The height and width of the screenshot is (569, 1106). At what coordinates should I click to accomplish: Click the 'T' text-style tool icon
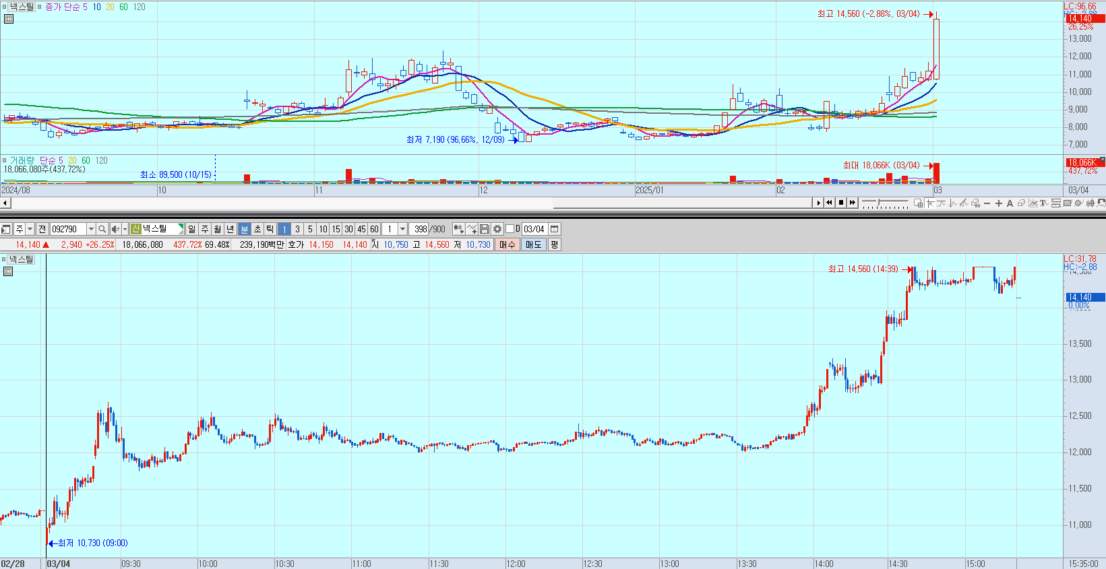(x=1044, y=203)
